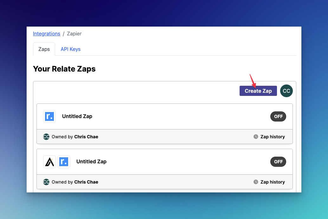Switch to the API Keys tab
The width and height of the screenshot is (328, 219).
pyautogui.click(x=70, y=49)
